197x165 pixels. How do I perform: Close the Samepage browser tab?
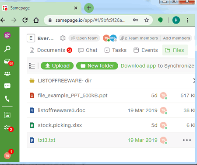click(x=76, y=8)
